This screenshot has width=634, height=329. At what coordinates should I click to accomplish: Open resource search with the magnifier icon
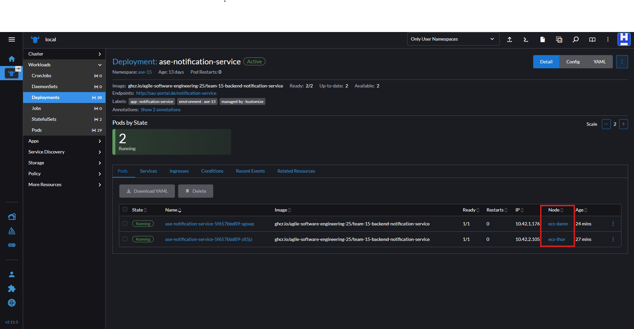coord(575,39)
